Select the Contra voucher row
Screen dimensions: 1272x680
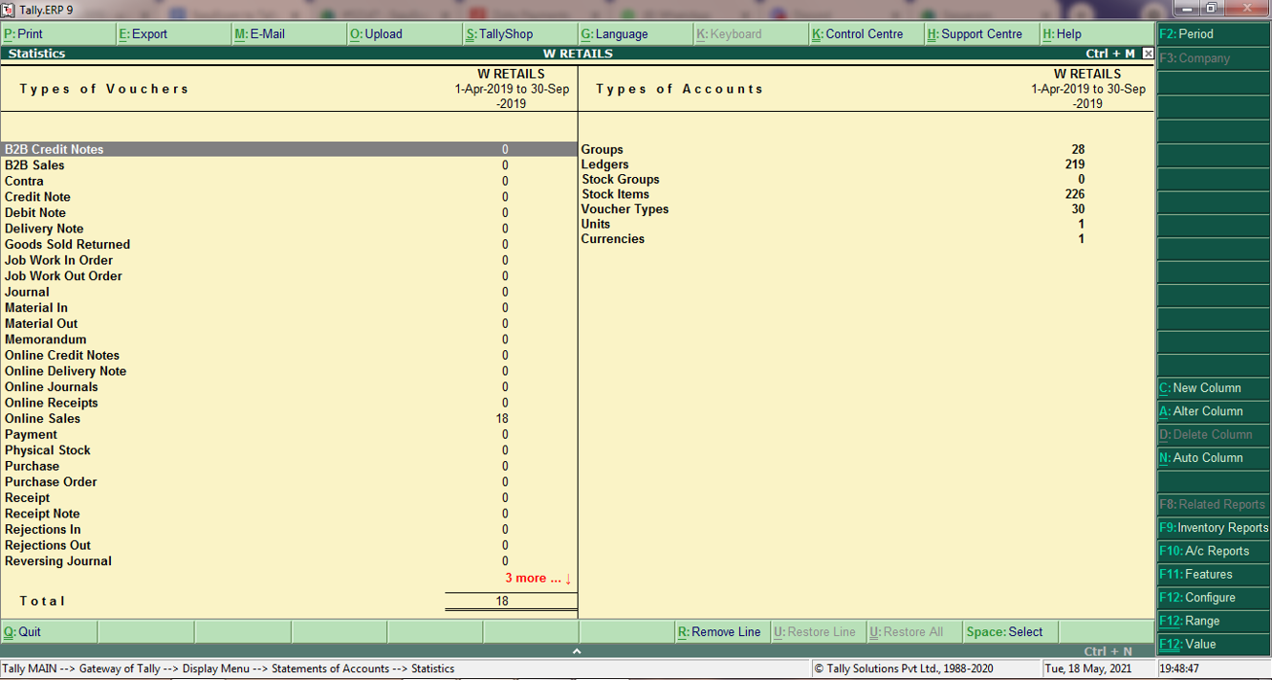[289, 181]
